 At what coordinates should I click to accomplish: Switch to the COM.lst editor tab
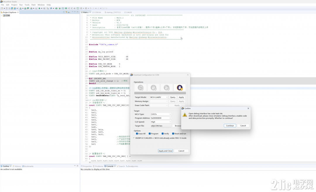click(x=97, y=12)
